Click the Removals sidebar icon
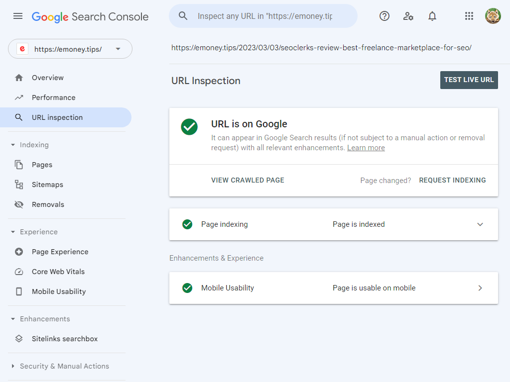The height and width of the screenshot is (382, 510). pyautogui.click(x=19, y=204)
